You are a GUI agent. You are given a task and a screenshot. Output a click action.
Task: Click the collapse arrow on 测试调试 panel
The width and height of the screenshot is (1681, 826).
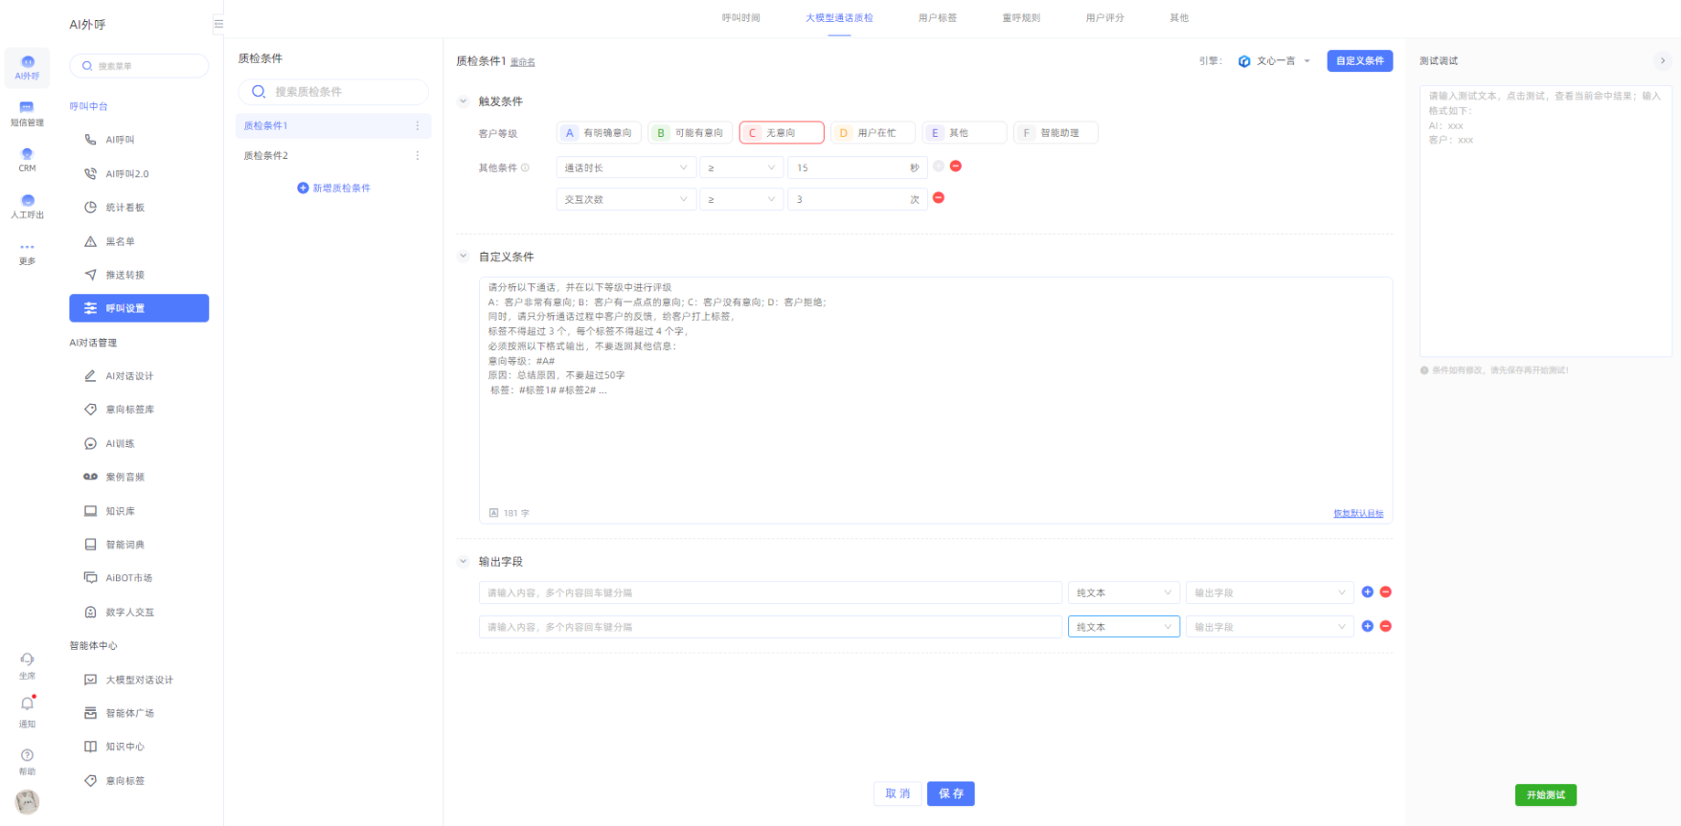click(1663, 60)
